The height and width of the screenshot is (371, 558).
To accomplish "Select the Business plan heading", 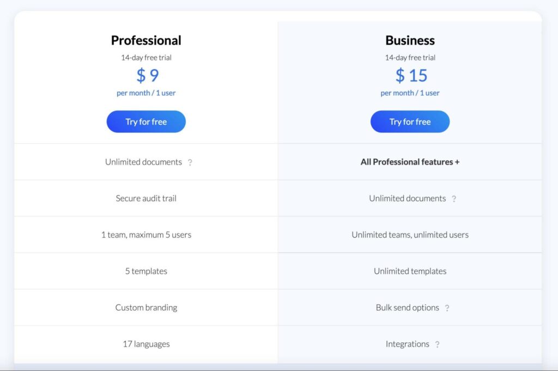I will tap(410, 40).
